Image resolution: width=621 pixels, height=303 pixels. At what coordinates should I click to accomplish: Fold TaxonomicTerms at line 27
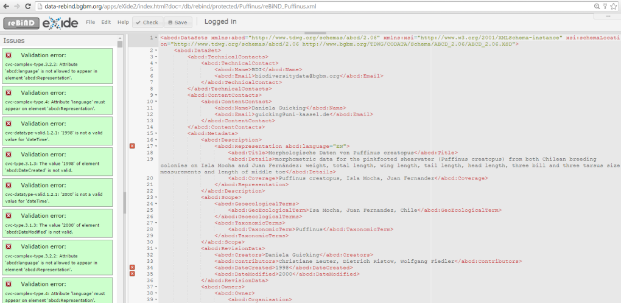tap(156, 223)
